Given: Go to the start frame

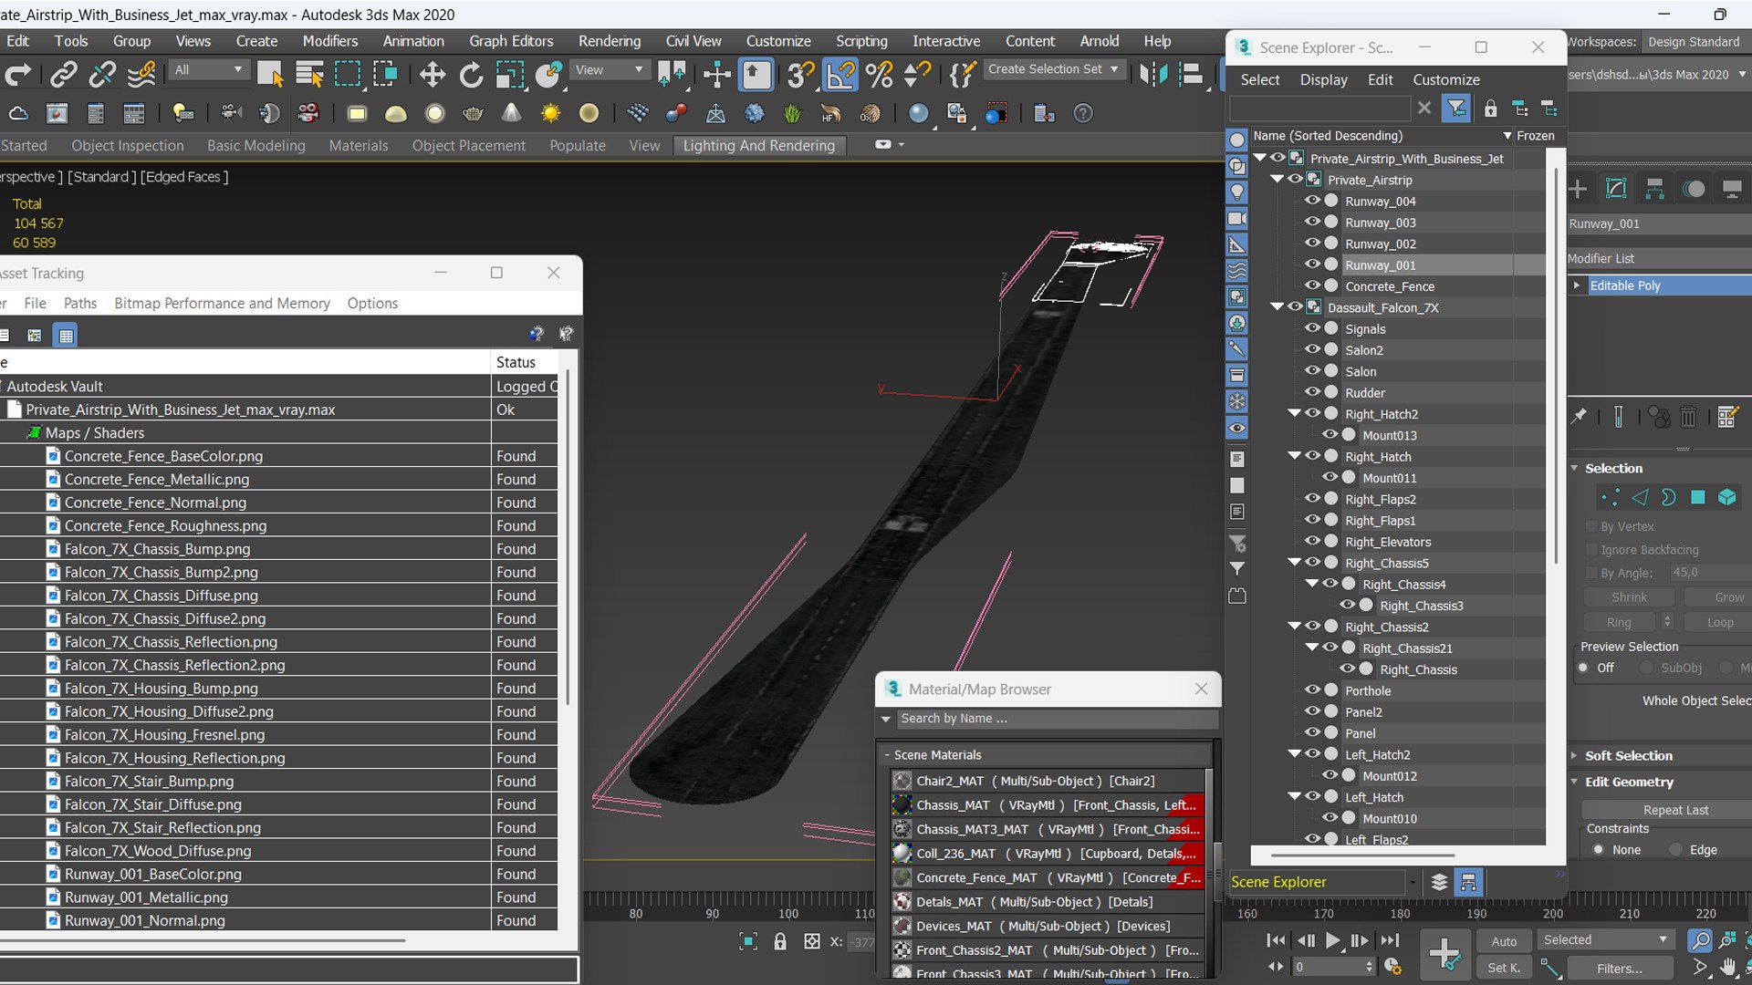Looking at the screenshot, I should [1276, 940].
